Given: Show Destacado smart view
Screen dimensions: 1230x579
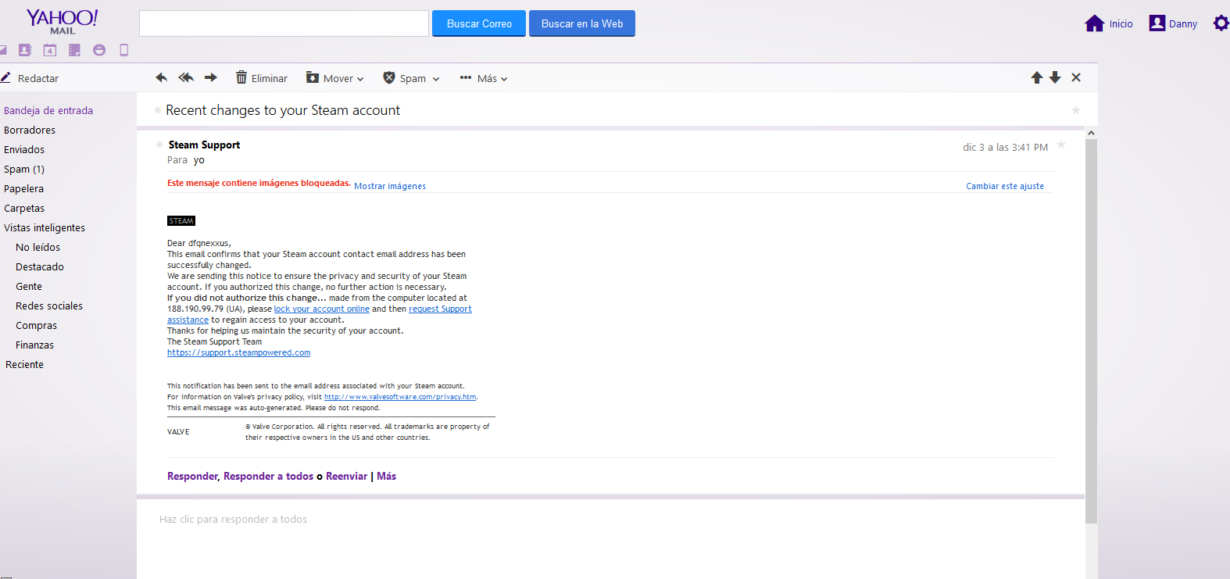Looking at the screenshot, I should [x=40, y=266].
